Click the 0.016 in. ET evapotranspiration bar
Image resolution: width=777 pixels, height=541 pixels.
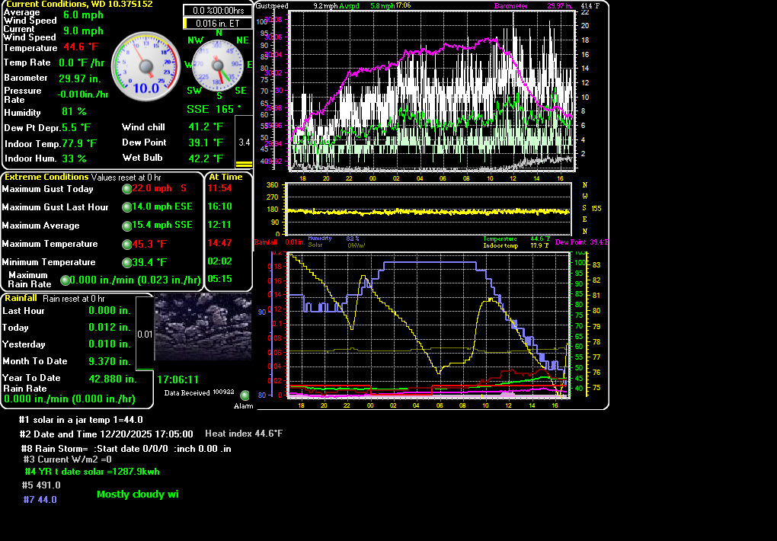[216, 24]
